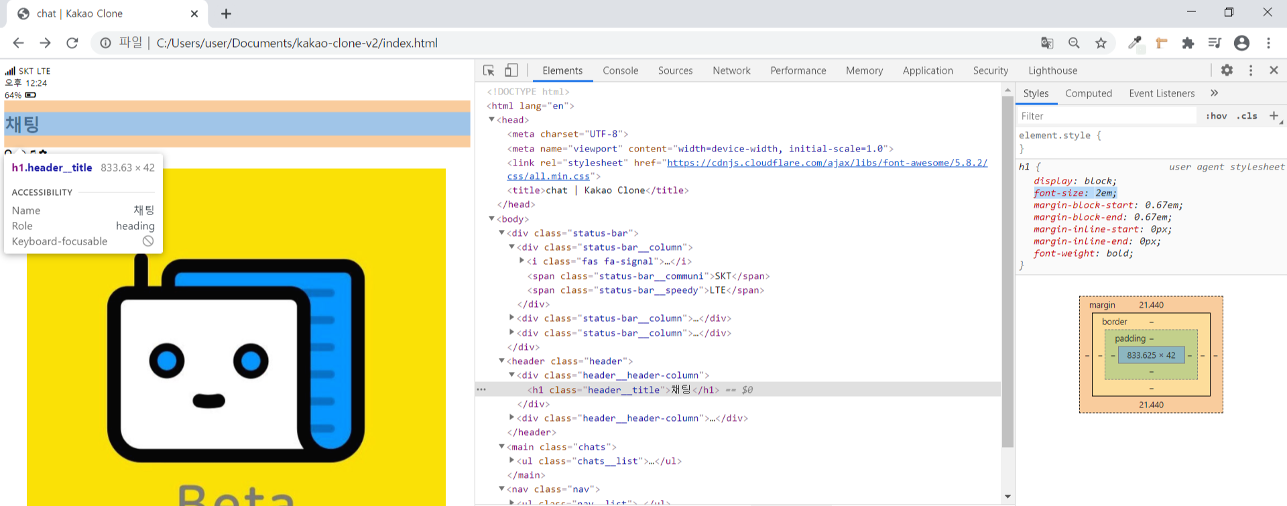This screenshot has width=1287, height=506.
Task: Close the DevTools panel
Action: point(1274,70)
